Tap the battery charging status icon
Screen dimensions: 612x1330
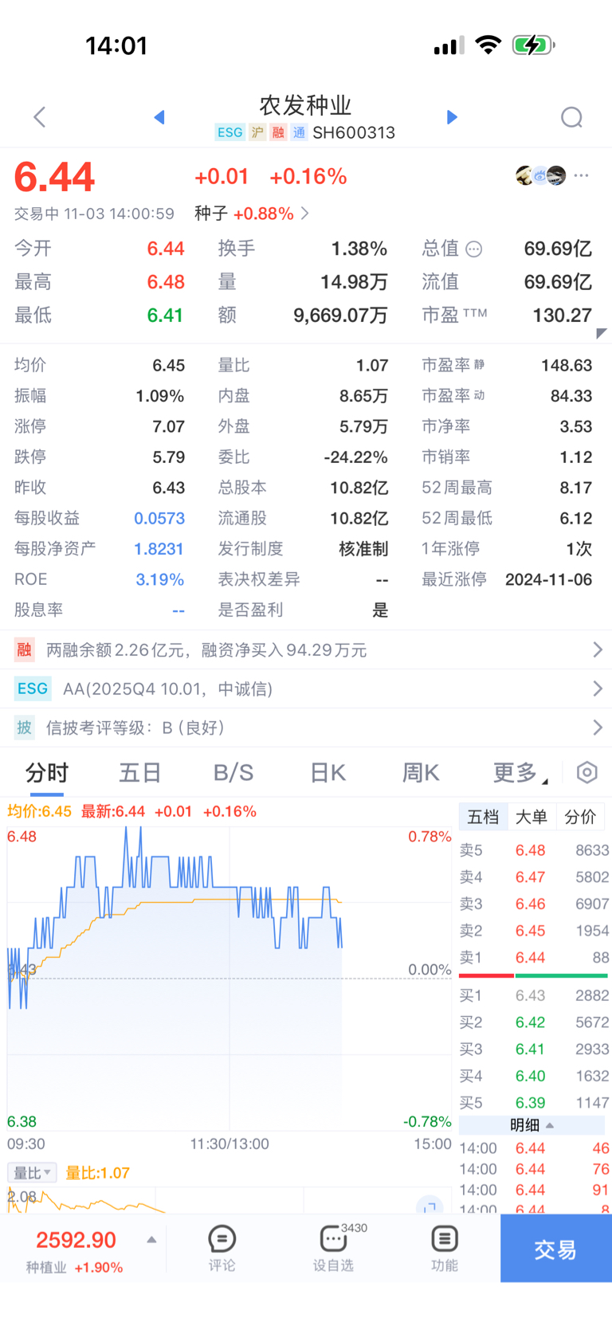534,45
